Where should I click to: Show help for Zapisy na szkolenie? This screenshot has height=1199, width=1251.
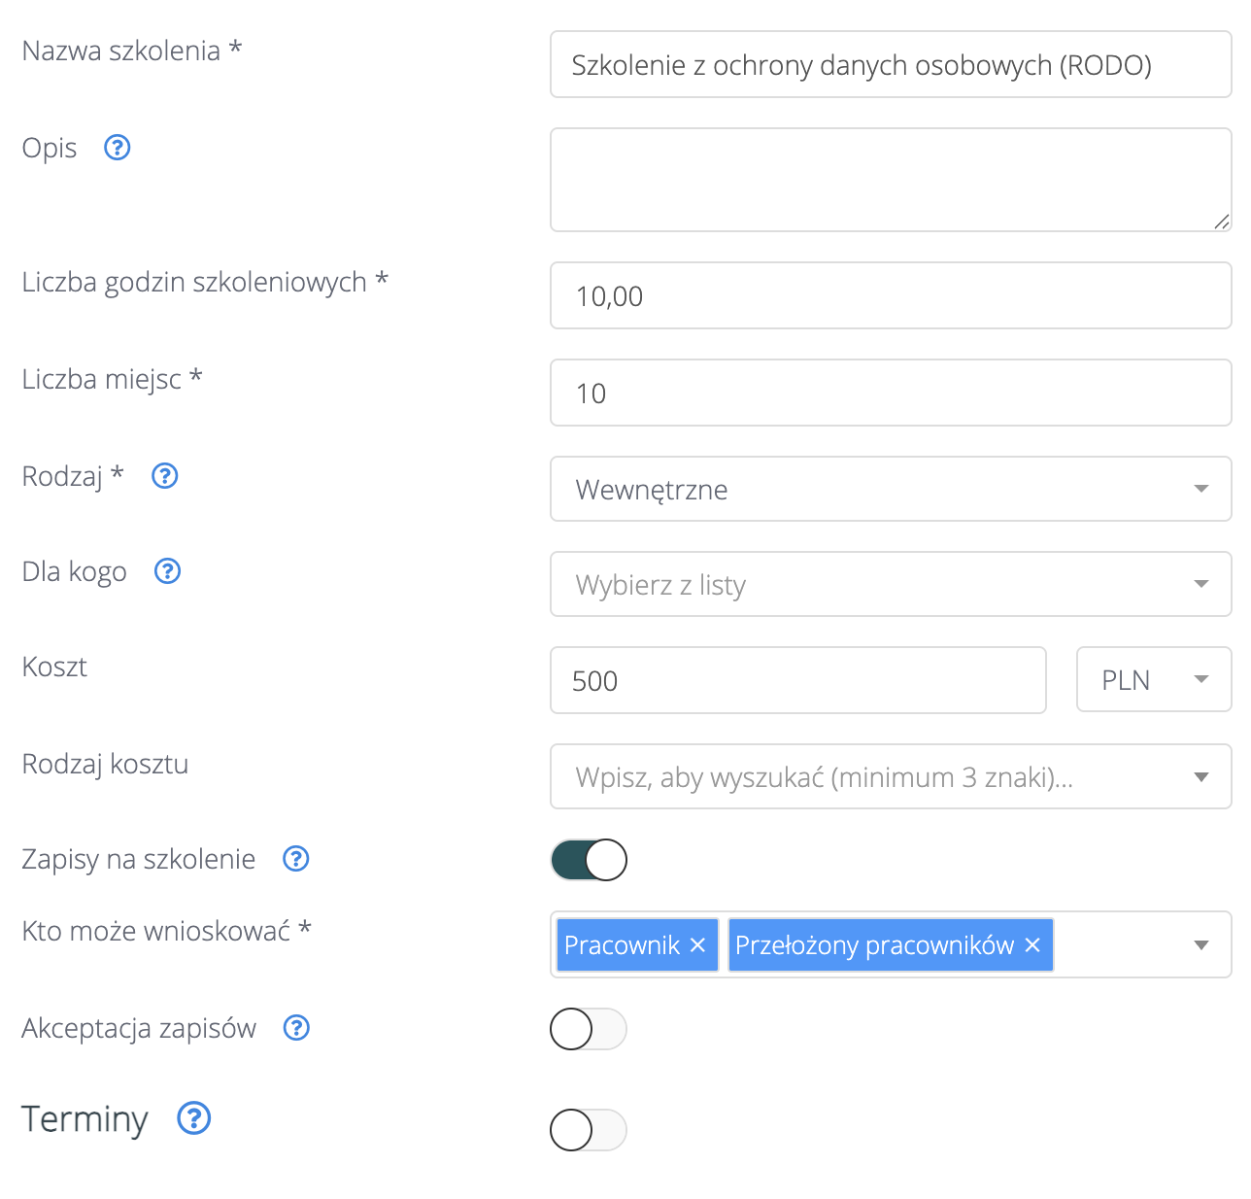[x=296, y=859]
